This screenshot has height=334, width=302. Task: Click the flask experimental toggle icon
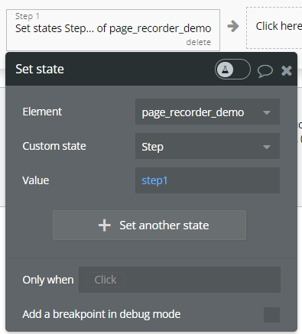[x=225, y=70]
